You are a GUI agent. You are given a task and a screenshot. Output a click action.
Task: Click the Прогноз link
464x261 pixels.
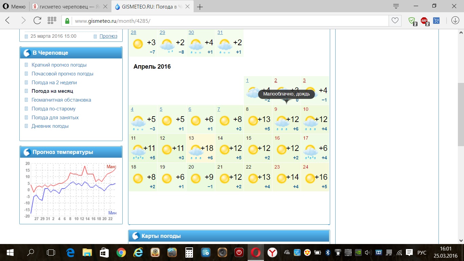(108, 36)
